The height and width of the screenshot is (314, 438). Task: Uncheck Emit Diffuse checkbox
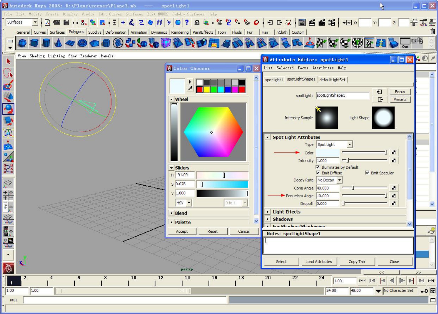coord(318,173)
